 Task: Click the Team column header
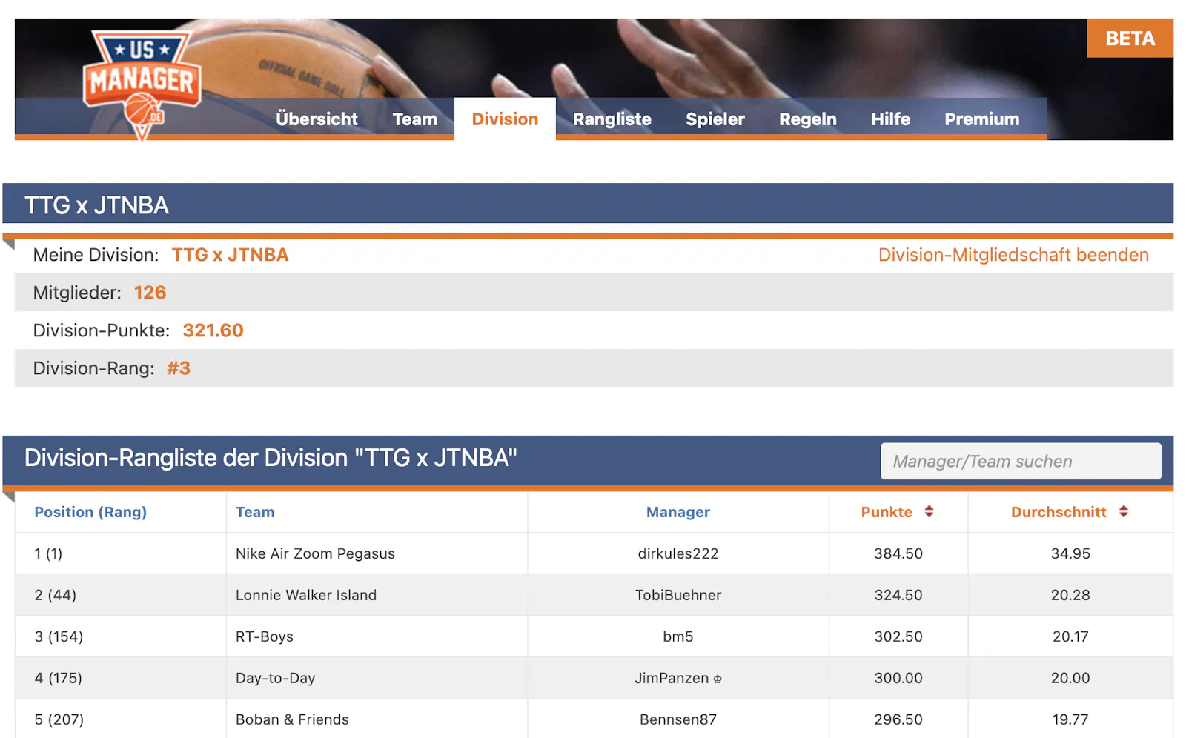click(255, 512)
